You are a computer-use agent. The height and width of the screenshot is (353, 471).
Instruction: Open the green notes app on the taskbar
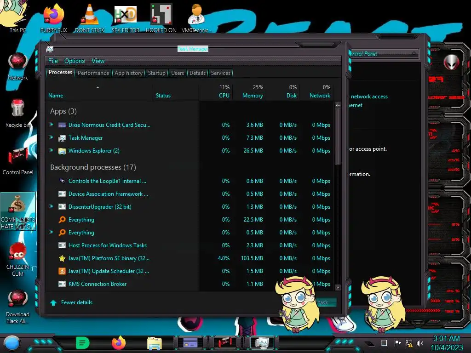coord(83,343)
